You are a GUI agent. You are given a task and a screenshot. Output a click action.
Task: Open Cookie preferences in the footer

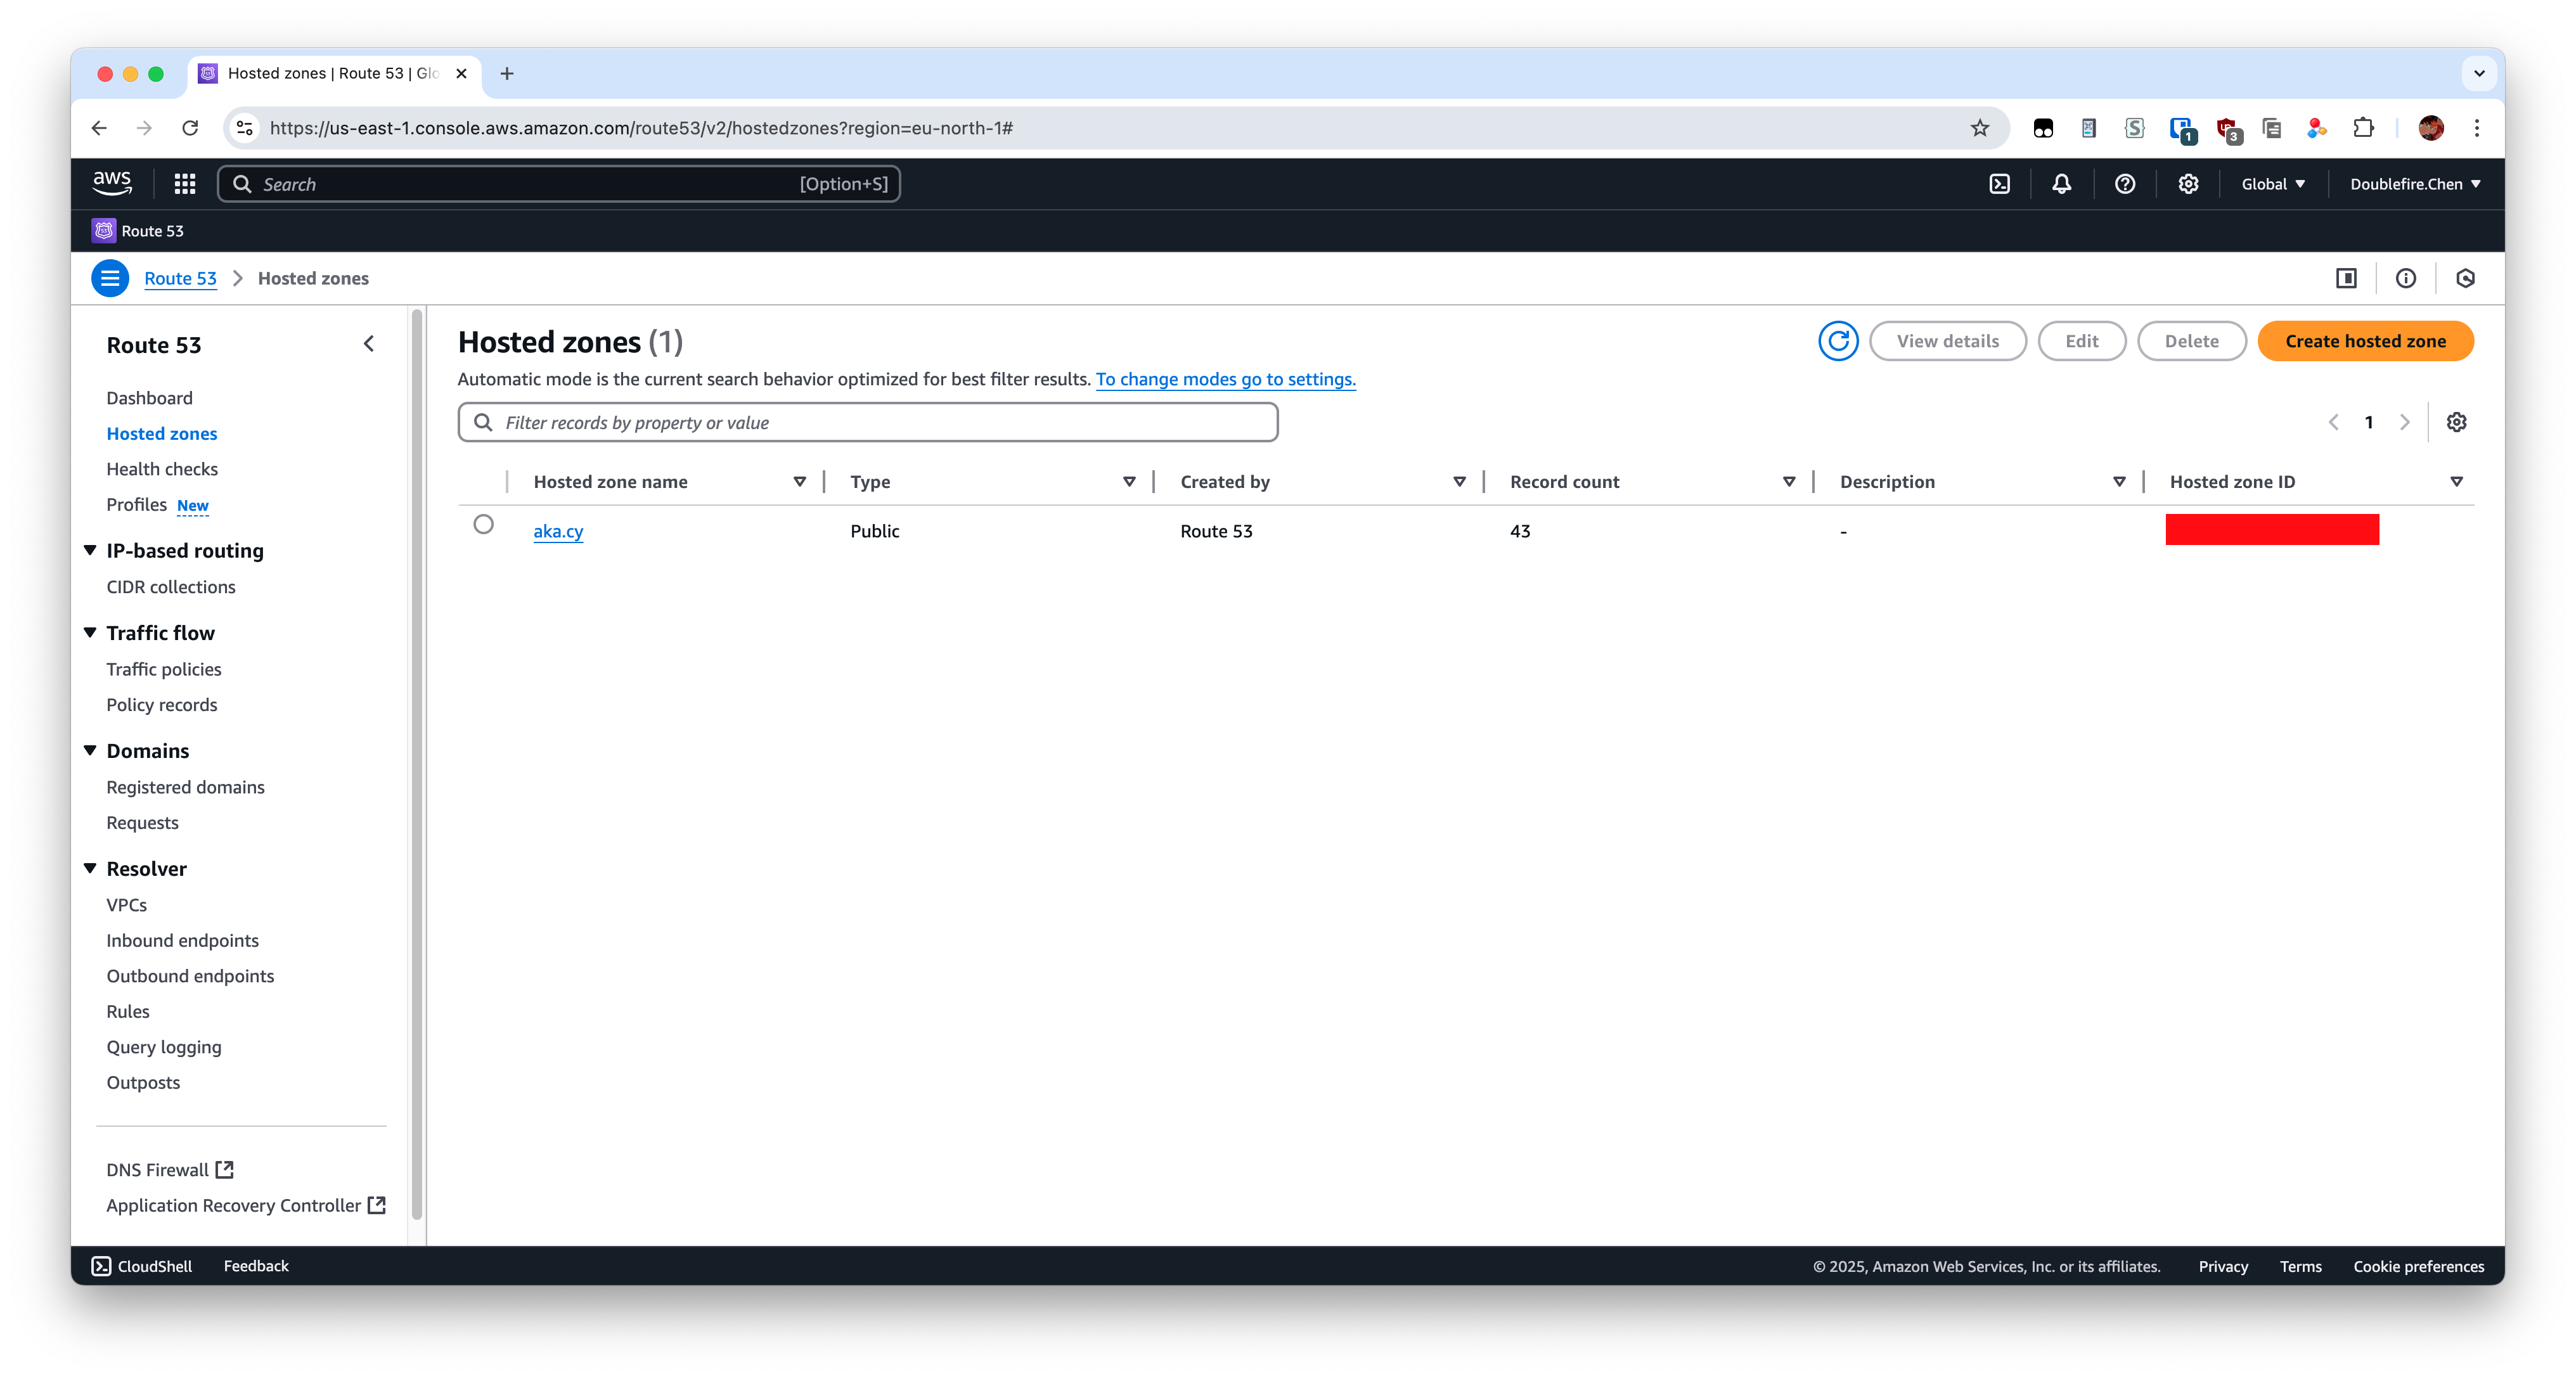pos(2418,1266)
